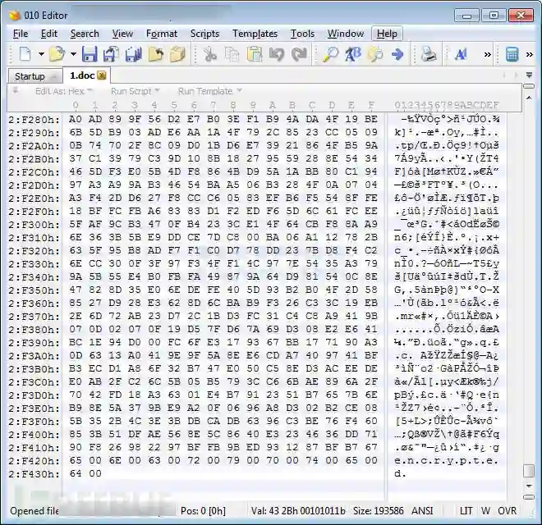Image resolution: width=542 pixels, height=525 pixels.
Task: Click the Open file folder icon
Action: pyautogui.click(x=57, y=54)
